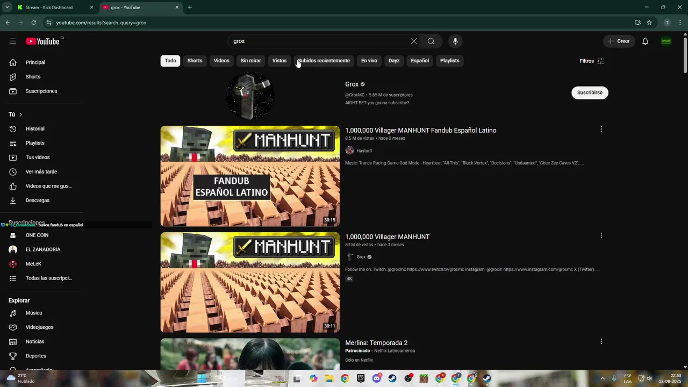Select the En vivo filter chip

pyautogui.click(x=369, y=61)
